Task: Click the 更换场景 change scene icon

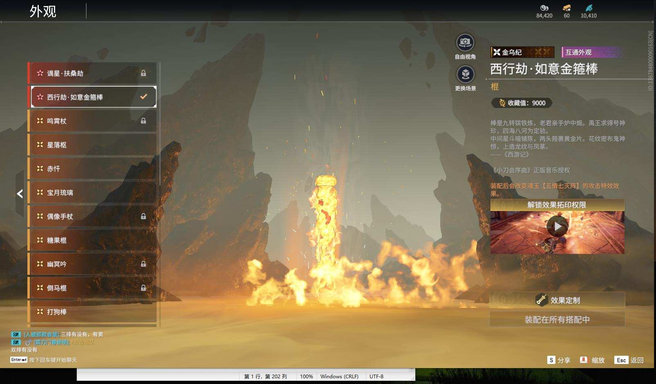Action: [x=465, y=74]
